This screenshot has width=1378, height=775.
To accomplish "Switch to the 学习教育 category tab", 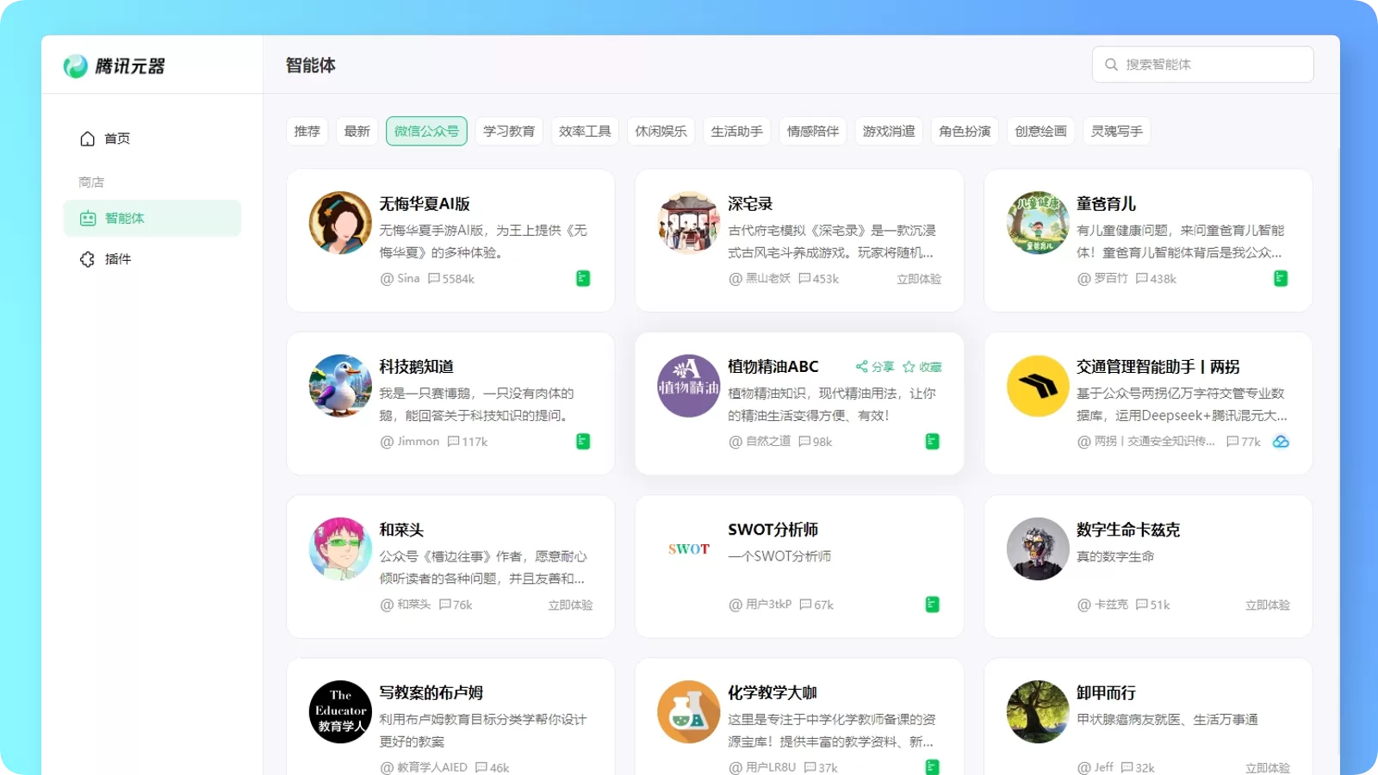I will click(x=509, y=131).
